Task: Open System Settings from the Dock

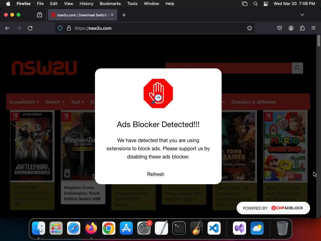Action: (x=144, y=228)
